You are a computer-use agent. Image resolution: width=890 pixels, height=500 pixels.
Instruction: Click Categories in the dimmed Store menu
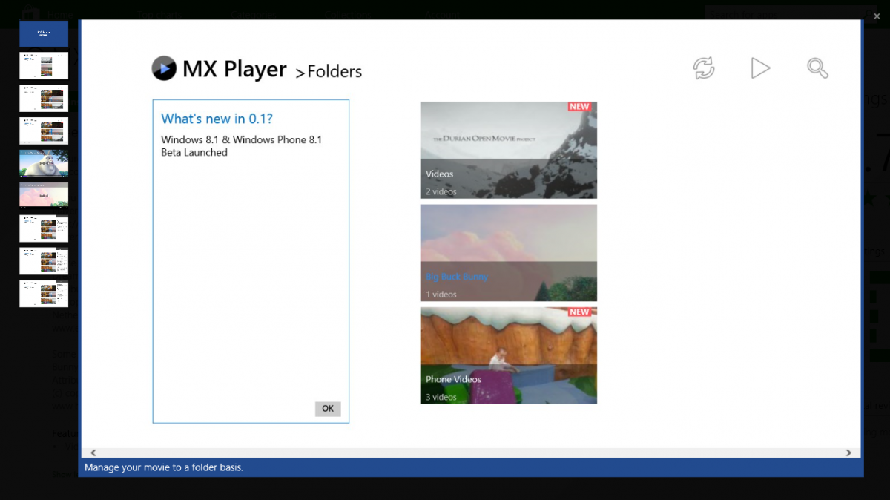(x=253, y=14)
